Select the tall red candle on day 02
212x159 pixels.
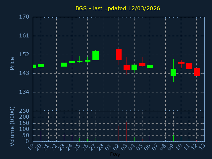pyautogui.click(x=119, y=54)
